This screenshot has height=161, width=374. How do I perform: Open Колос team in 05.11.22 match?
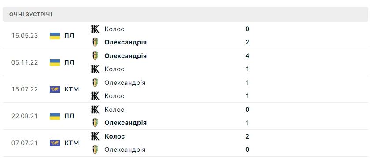pos(114,69)
